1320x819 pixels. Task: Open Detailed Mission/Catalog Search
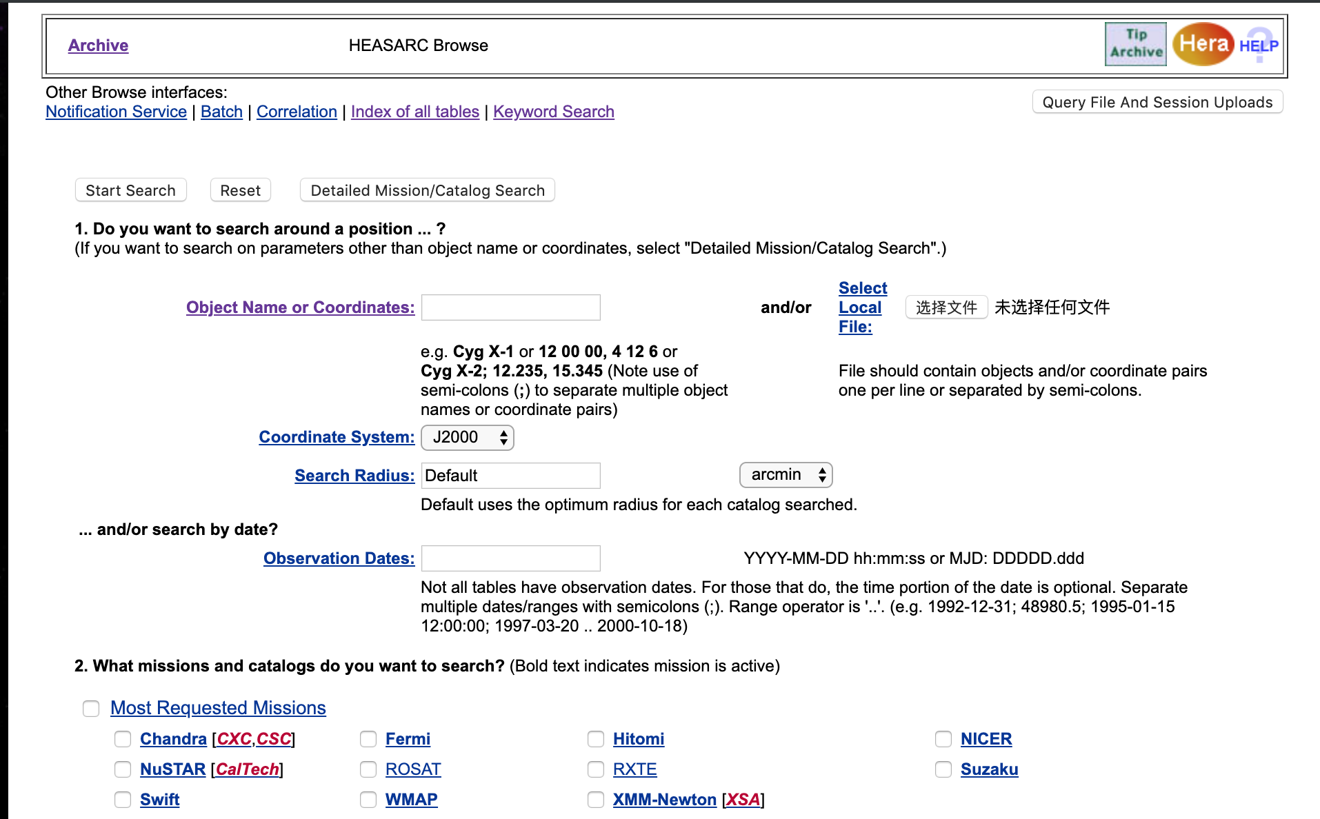(x=428, y=190)
